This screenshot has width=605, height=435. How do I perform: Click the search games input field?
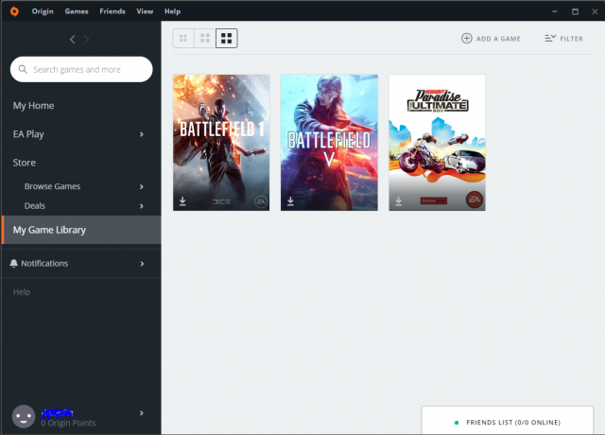(x=81, y=69)
